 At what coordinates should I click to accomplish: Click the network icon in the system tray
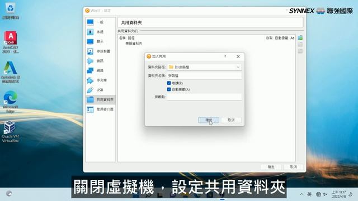(x=318, y=194)
